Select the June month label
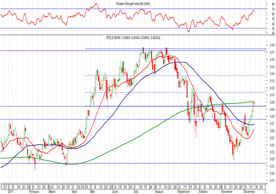This screenshot has width=276, height=194. tap(115, 191)
